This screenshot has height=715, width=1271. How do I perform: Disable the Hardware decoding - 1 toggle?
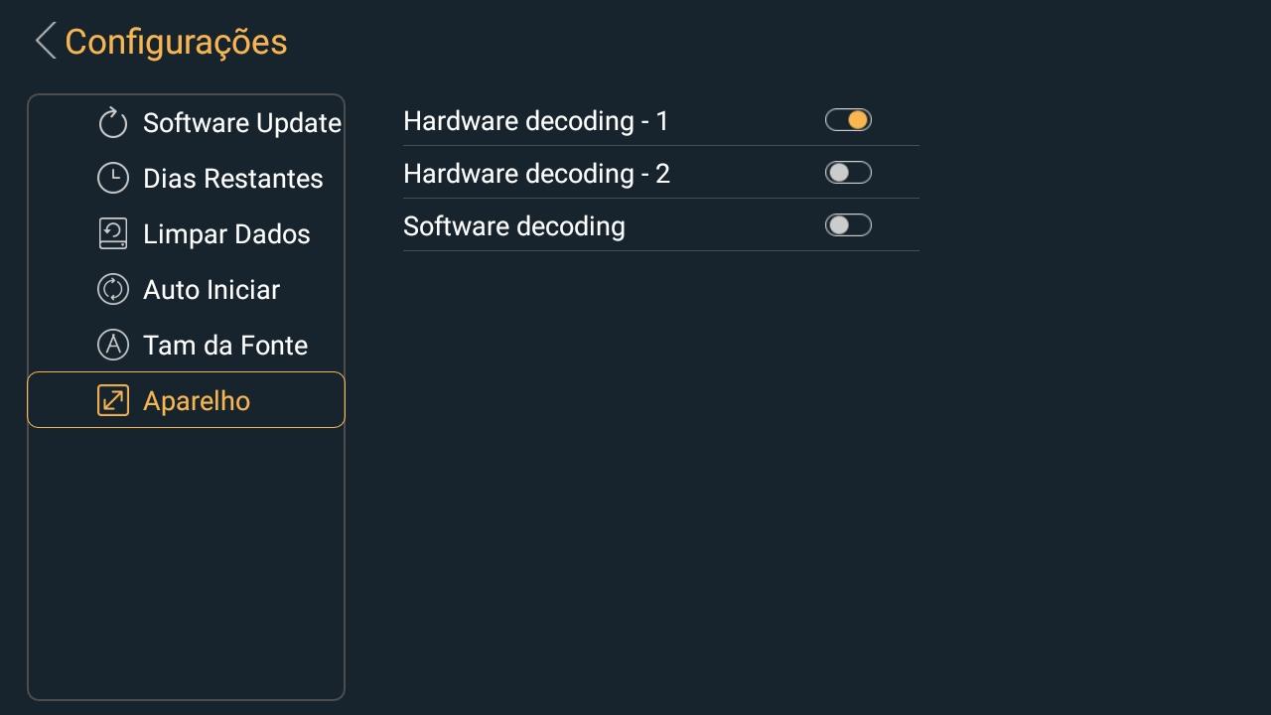[848, 120]
